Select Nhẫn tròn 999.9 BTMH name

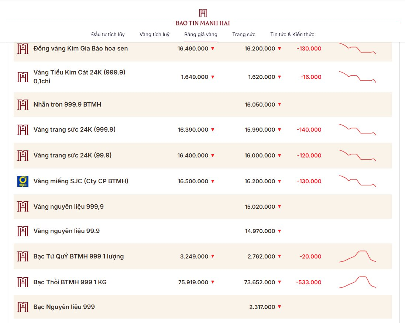coord(67,104)
